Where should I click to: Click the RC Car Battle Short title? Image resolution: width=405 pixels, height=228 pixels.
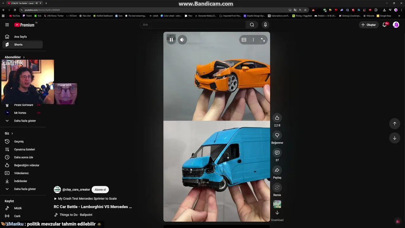click(93, 207)
